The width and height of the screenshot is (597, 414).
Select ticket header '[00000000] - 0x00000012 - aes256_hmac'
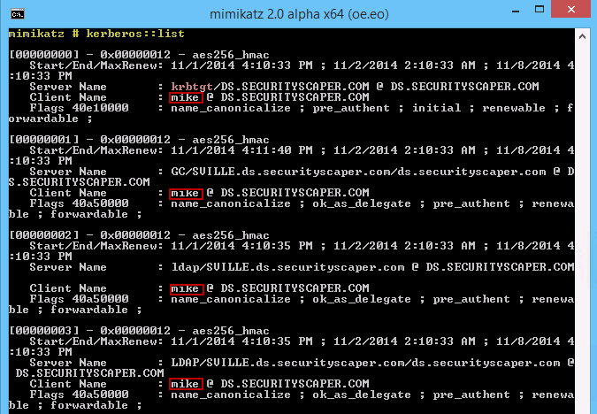point(140,55)
